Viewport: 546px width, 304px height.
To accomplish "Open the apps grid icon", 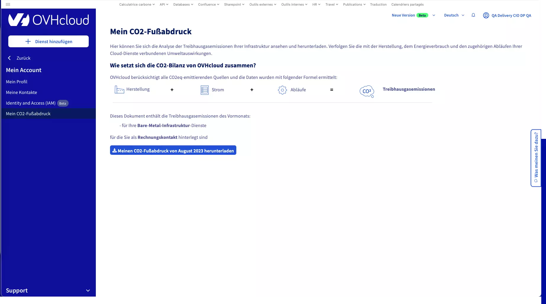I will [8, 4].
